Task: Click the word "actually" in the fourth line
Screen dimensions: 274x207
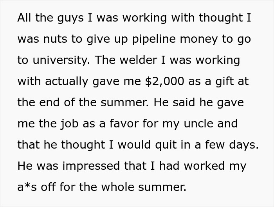Action: point(67,82)
